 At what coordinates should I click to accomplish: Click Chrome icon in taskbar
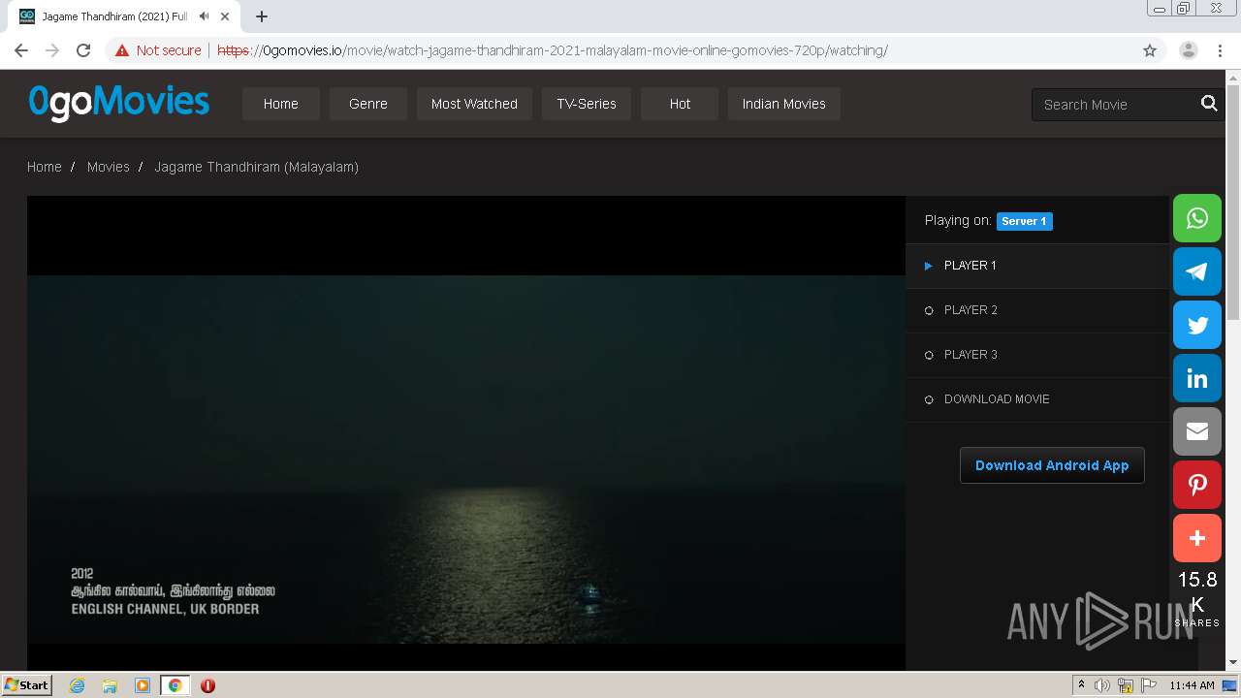(x=175, y=685)
